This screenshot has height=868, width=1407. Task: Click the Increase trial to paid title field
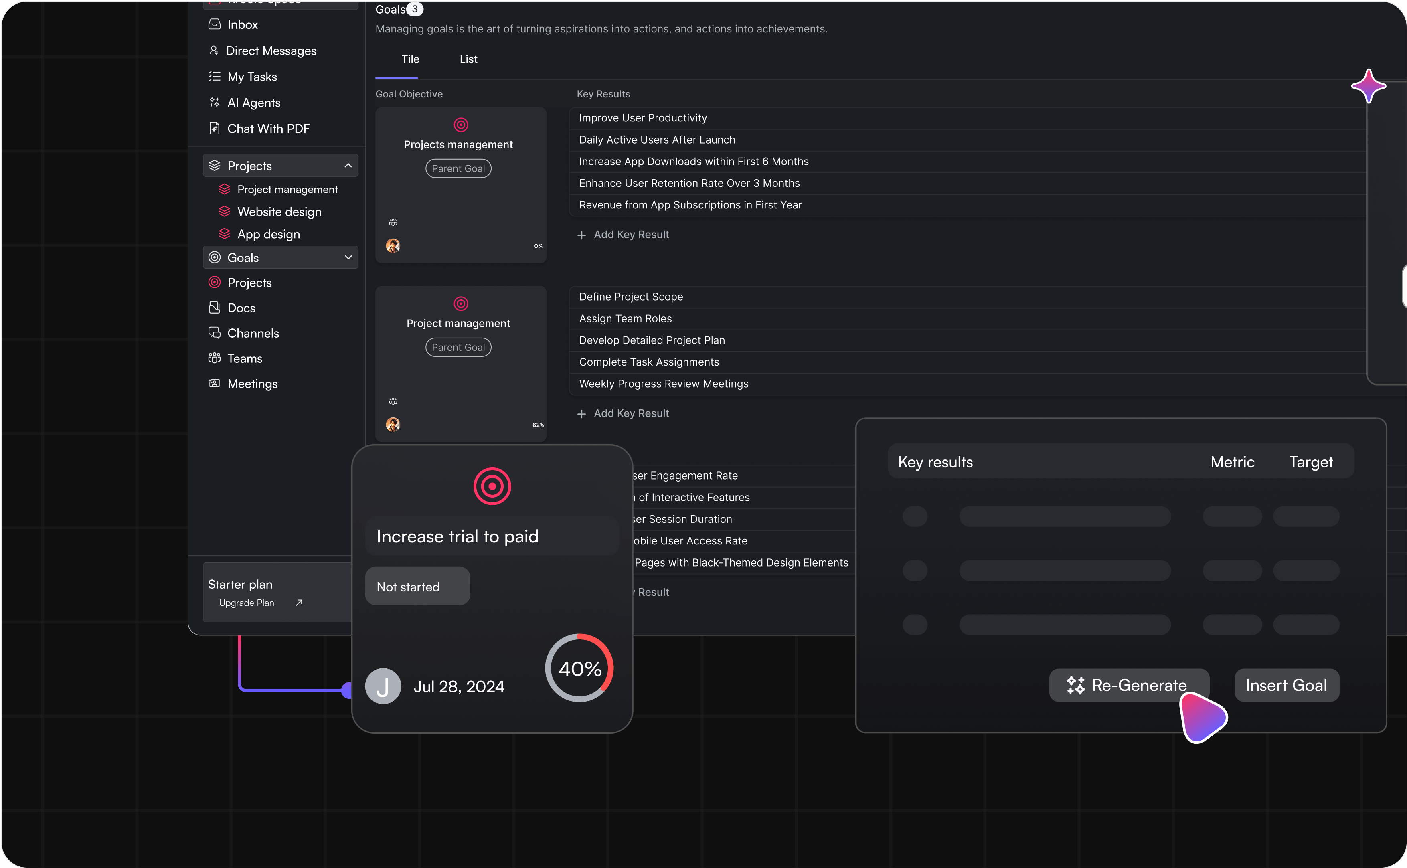(492, 536)
